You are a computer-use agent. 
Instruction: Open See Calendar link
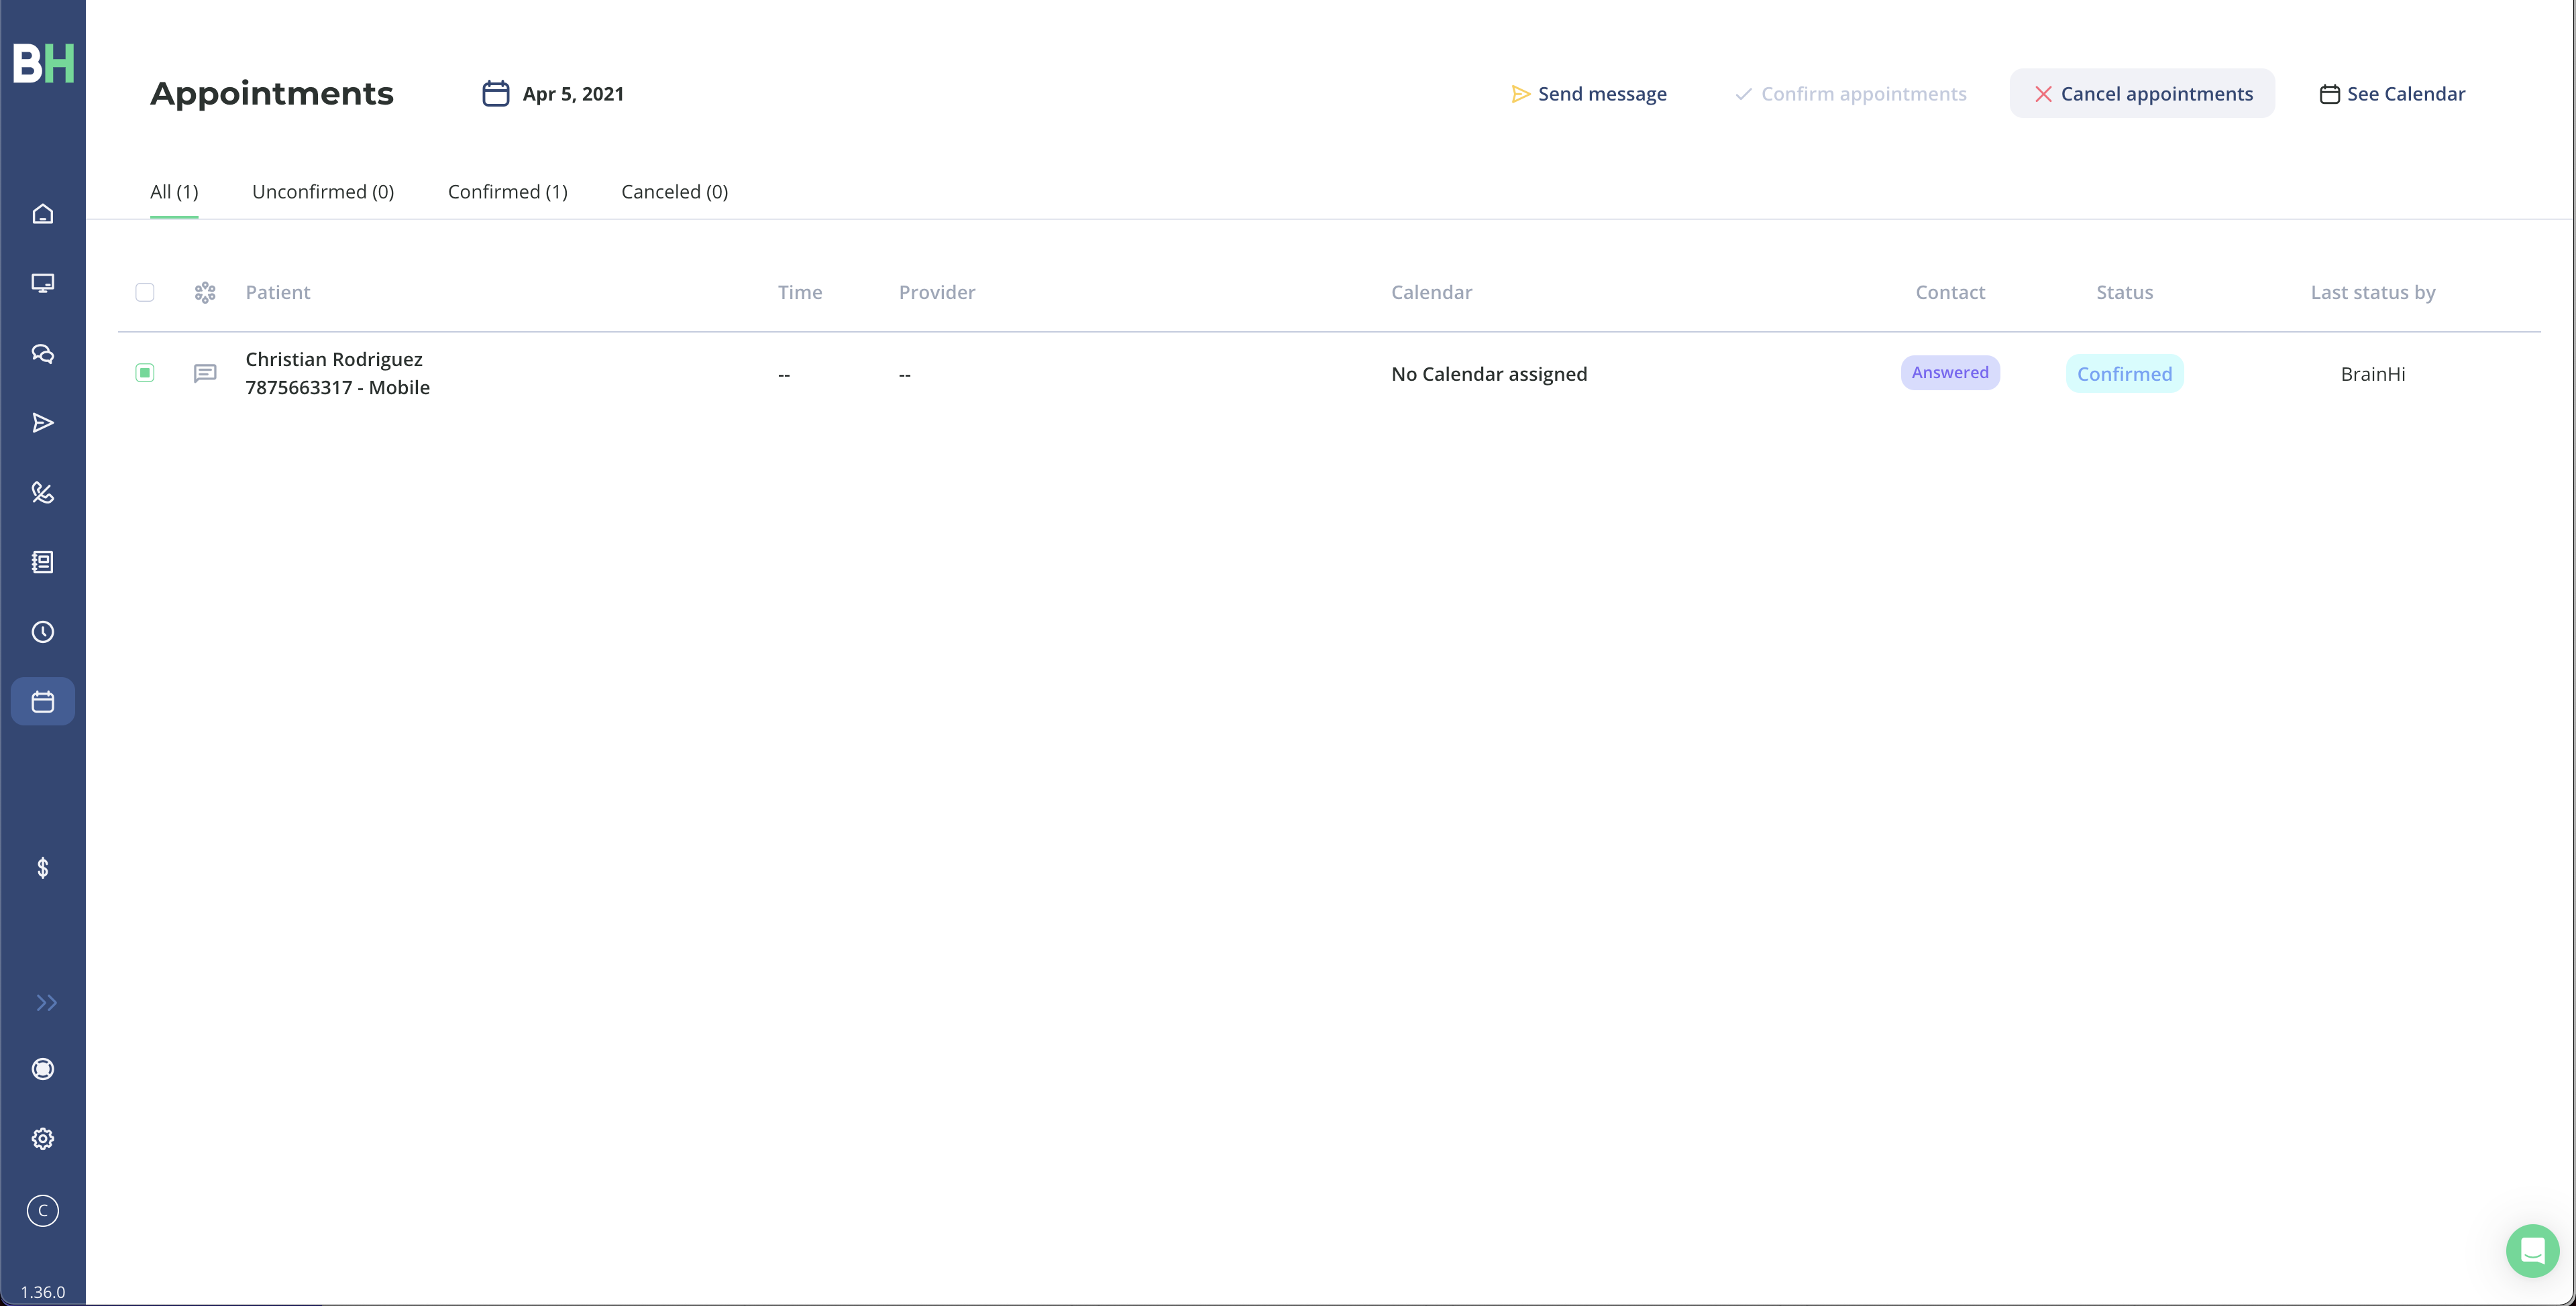[2392, 94]
